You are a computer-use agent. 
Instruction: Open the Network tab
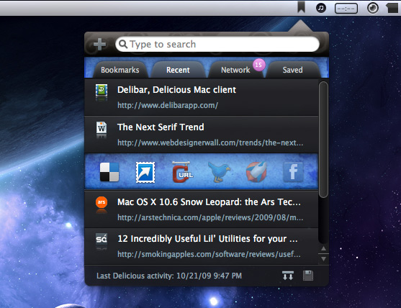click(x=235, y=70)
